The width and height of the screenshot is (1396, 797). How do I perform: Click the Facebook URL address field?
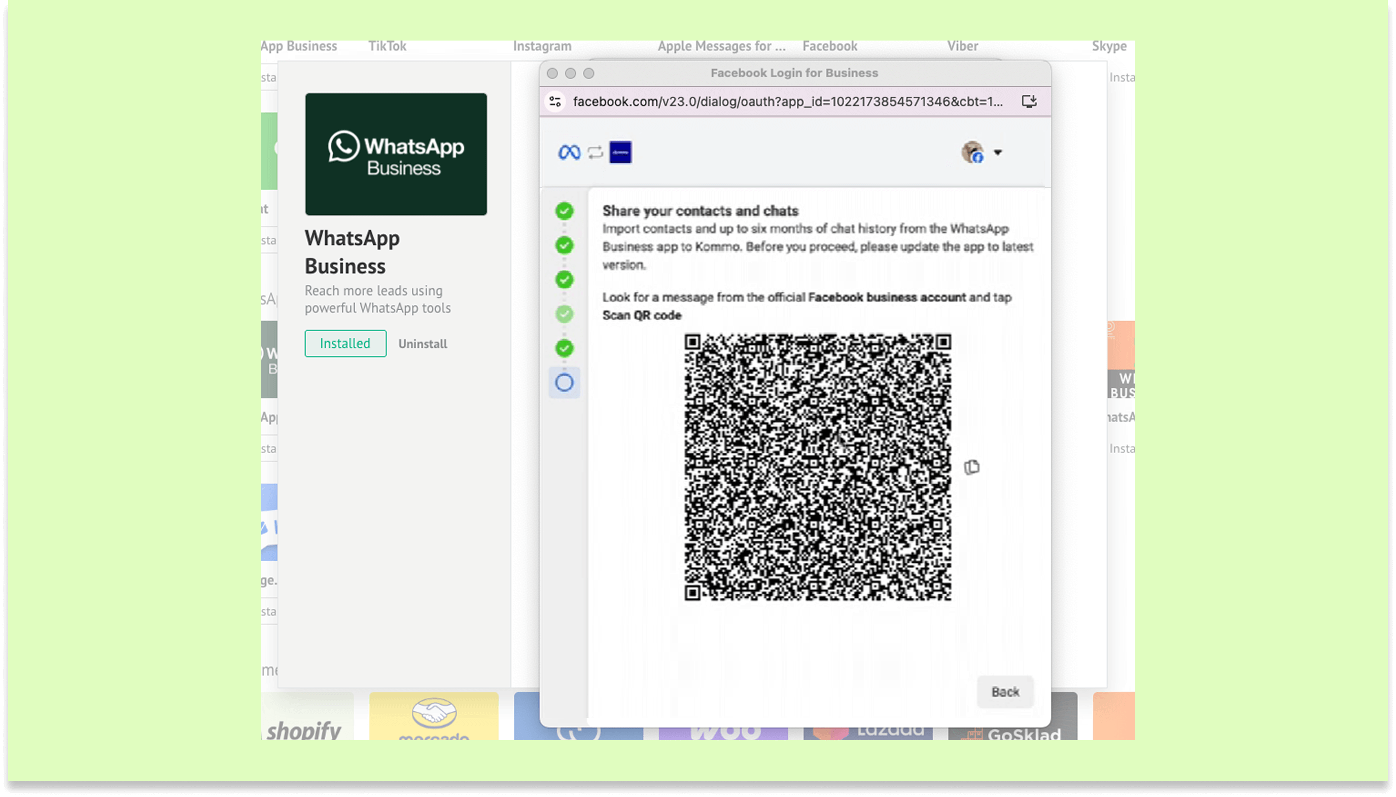tap(787, 101)
